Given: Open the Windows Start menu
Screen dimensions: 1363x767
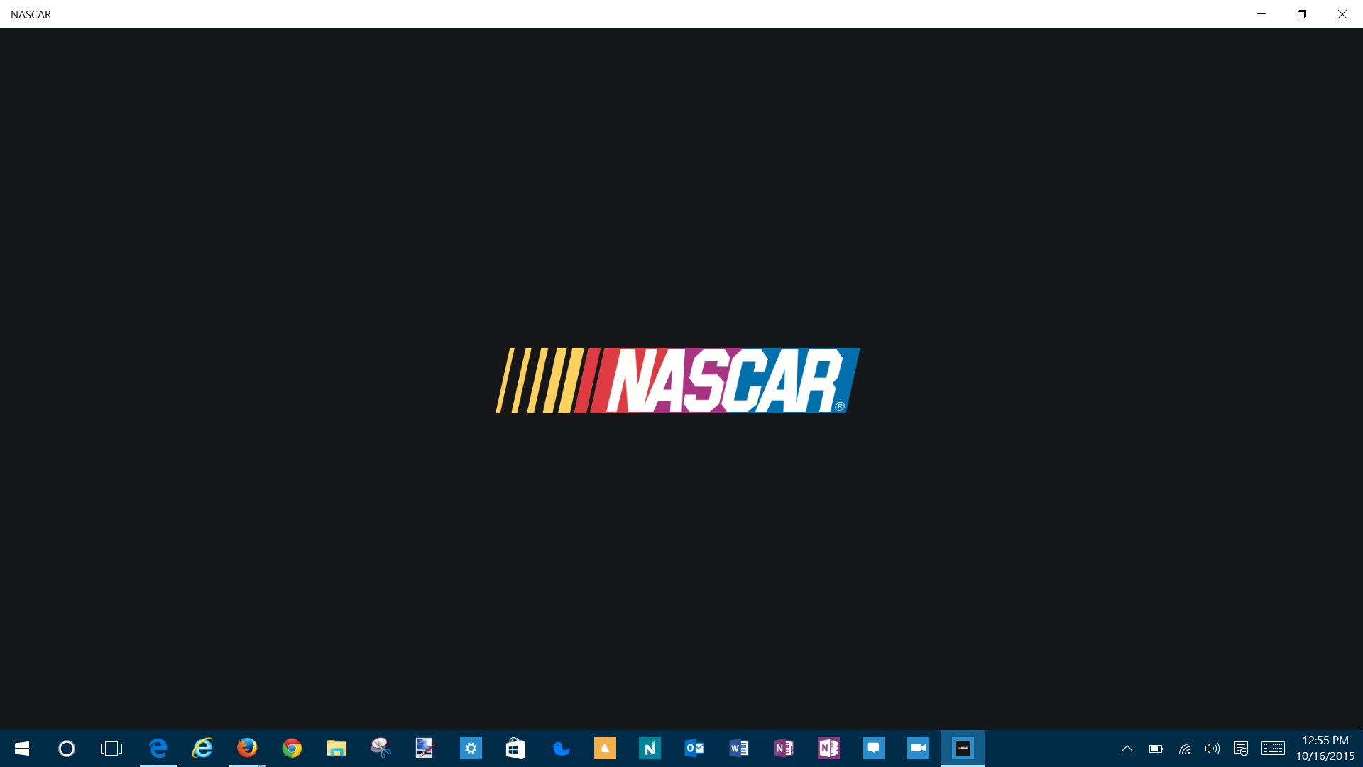Looking at the screenshot, I should tap(21, 749).
